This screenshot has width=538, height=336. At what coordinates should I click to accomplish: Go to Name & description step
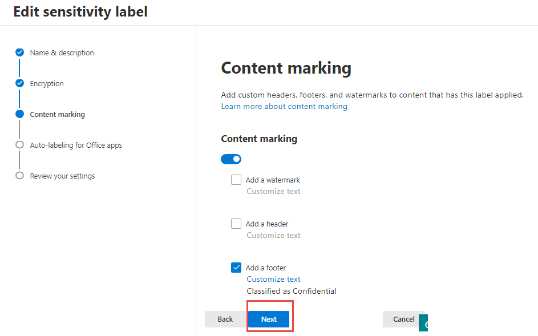click(x=62, y=52)
